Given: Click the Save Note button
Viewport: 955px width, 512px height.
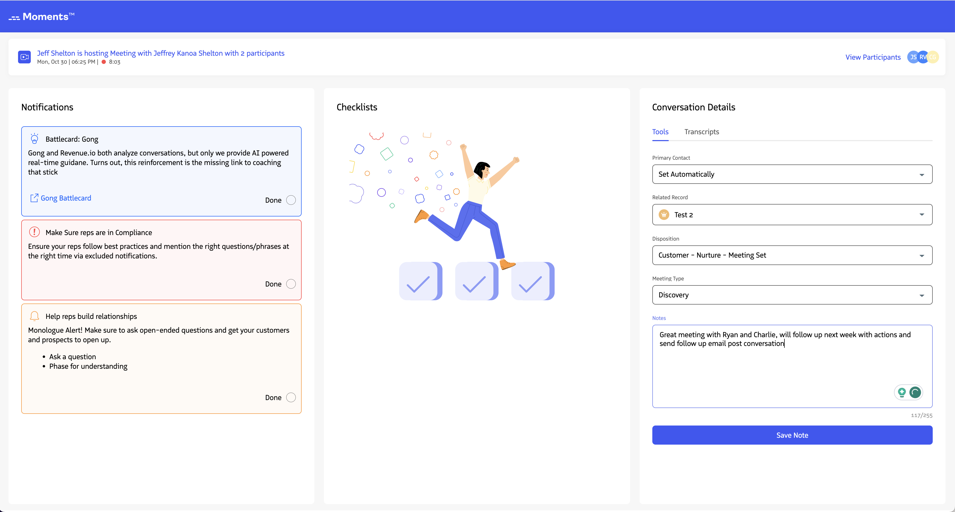Looking at the screenshot, I should [x=792, y=435].
